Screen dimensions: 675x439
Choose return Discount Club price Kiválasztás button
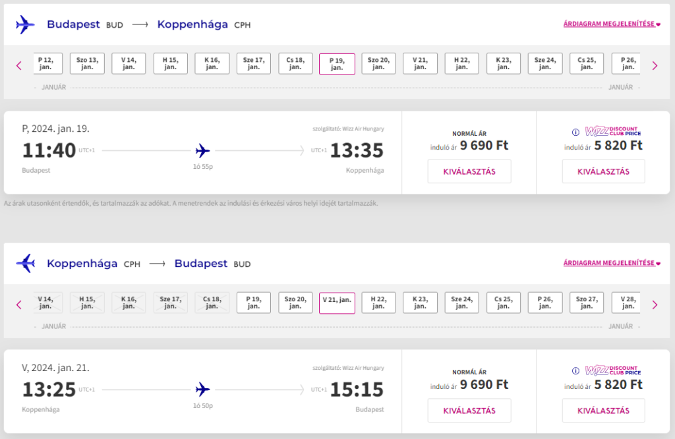[x=603, y=411]
